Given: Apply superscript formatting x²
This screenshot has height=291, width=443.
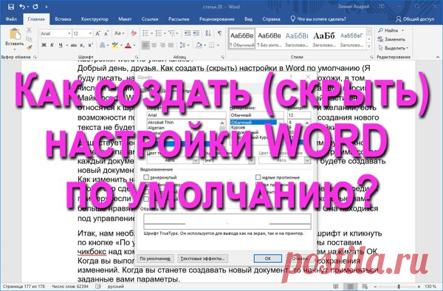Looking at the screenshot, I should point(90,45).
